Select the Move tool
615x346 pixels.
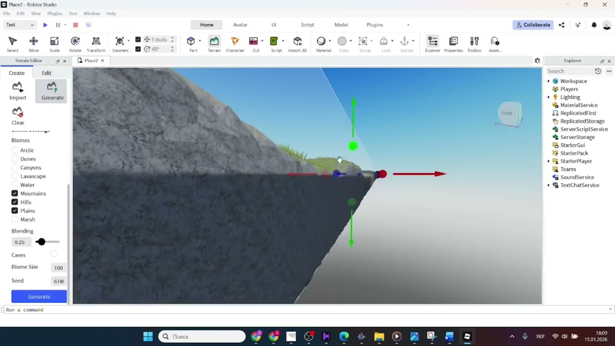(x=34, y=44)
